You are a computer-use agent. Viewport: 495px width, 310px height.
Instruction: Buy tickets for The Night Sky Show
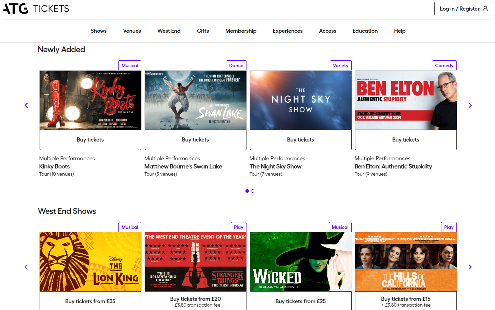click(301, 140)
